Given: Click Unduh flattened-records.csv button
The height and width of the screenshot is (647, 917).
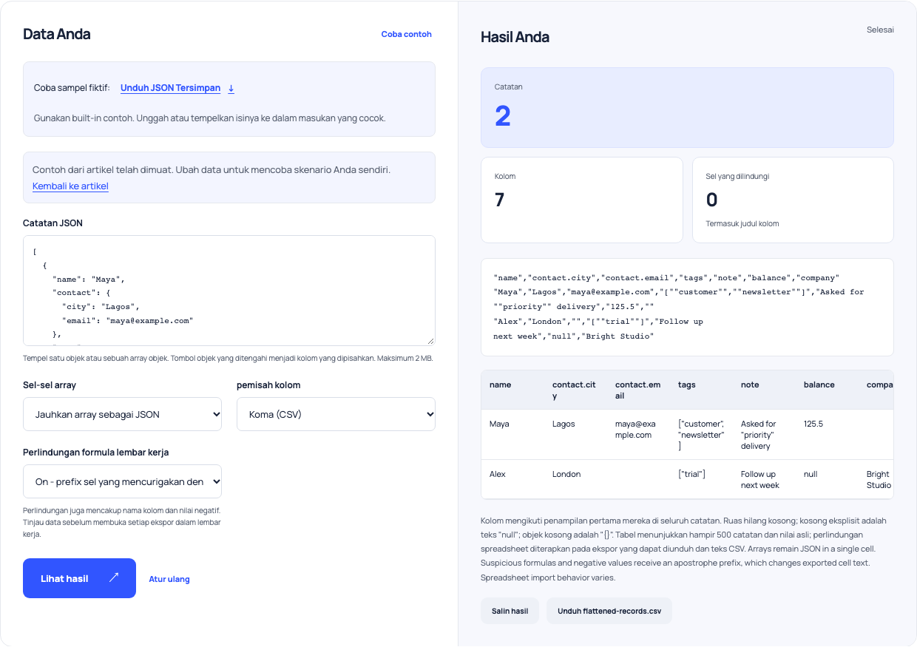Looking at the screenshot, I should point(609,611).
